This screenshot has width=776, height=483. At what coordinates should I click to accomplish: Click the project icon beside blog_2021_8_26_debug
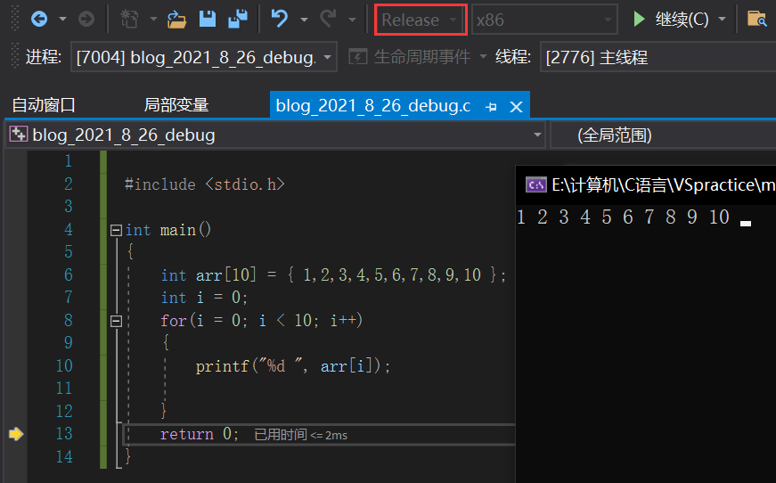pos(19,134)
